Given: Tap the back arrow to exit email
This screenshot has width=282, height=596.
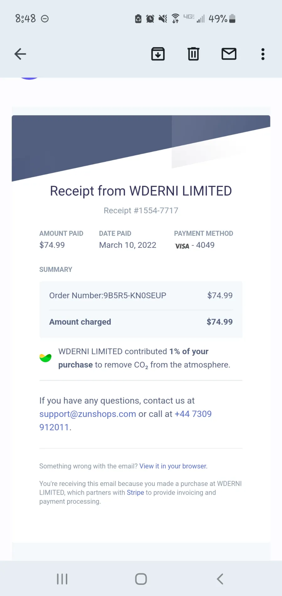Looking at the screenshot, I should pyautogui.click(x=20, y=54).
